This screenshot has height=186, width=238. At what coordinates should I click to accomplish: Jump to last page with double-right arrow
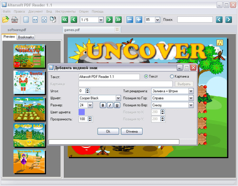coord(118,20)
